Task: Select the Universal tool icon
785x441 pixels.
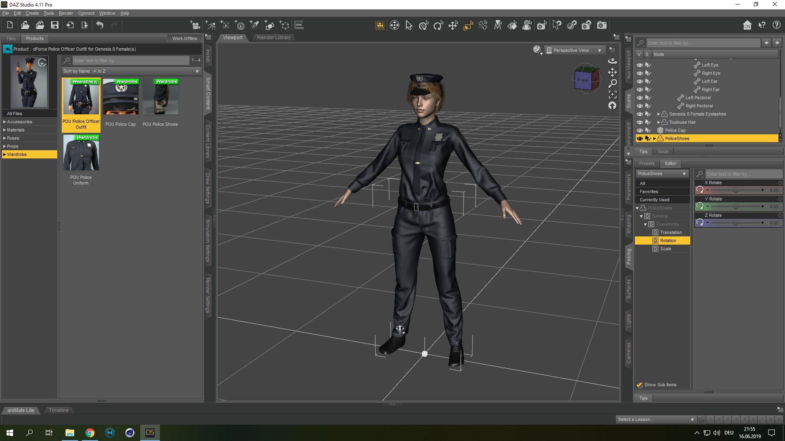Action: pyautogui.click(x=424, y=25)
